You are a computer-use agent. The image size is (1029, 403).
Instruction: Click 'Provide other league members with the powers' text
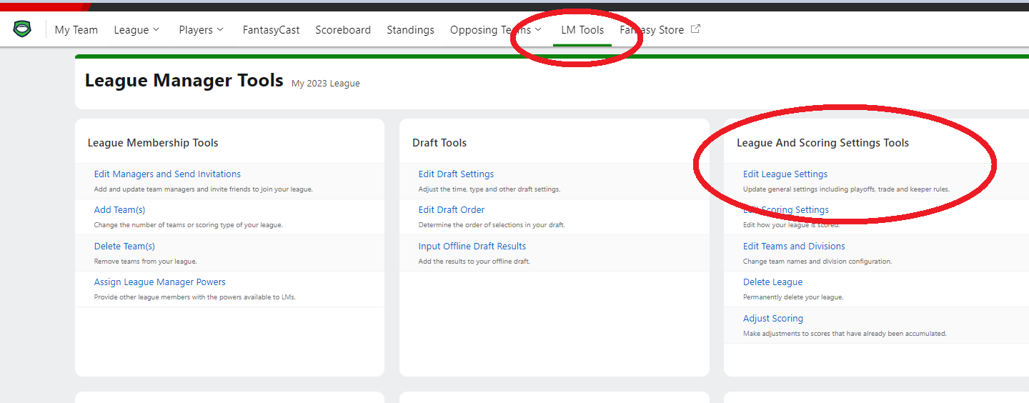[195, 297]
